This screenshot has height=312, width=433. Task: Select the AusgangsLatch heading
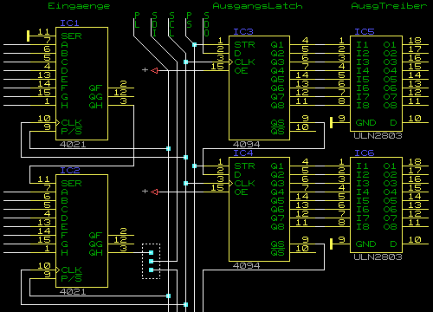click(257, 6)
